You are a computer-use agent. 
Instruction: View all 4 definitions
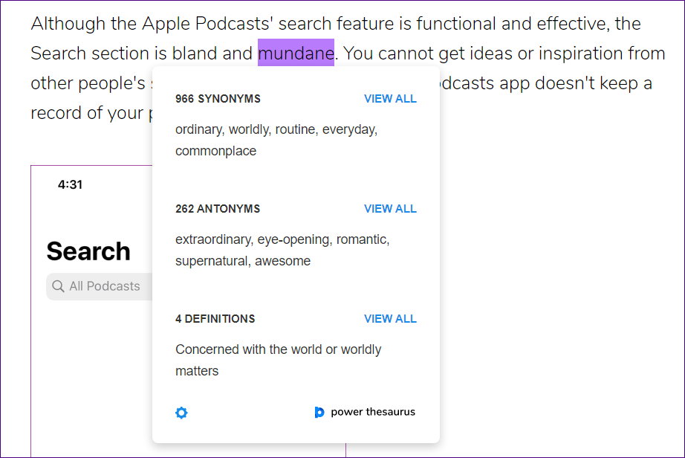390,319
